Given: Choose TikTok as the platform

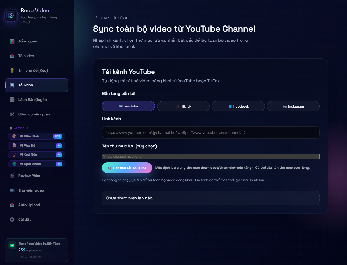Looking at the screenshot, I should coord(183,106).
